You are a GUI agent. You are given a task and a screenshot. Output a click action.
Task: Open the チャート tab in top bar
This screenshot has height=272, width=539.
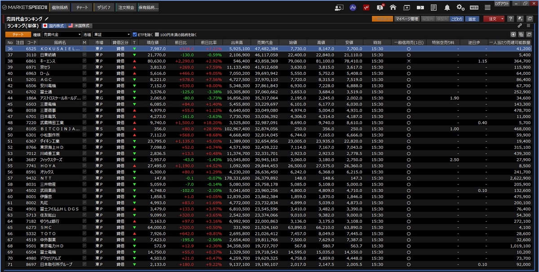coord(82,8)
